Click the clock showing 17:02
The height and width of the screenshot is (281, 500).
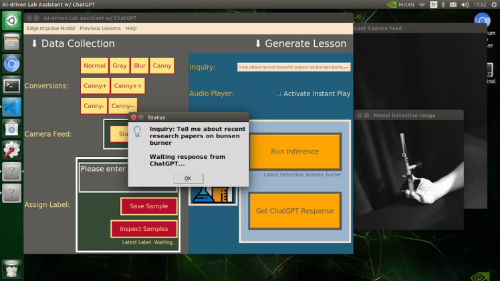click(x=479, y=5)
